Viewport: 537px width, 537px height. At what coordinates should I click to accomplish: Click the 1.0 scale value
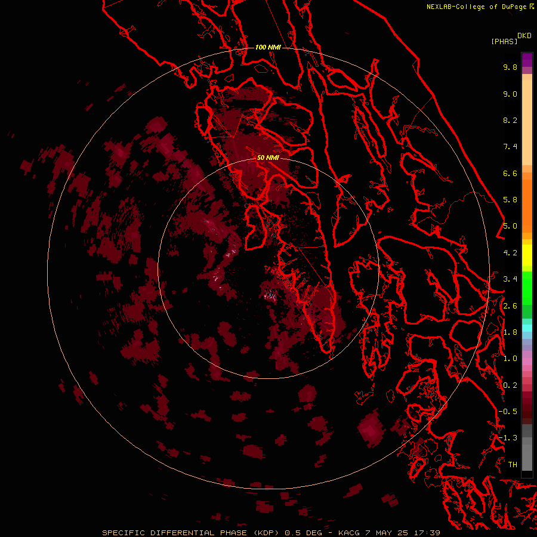[x=510, y=359]
